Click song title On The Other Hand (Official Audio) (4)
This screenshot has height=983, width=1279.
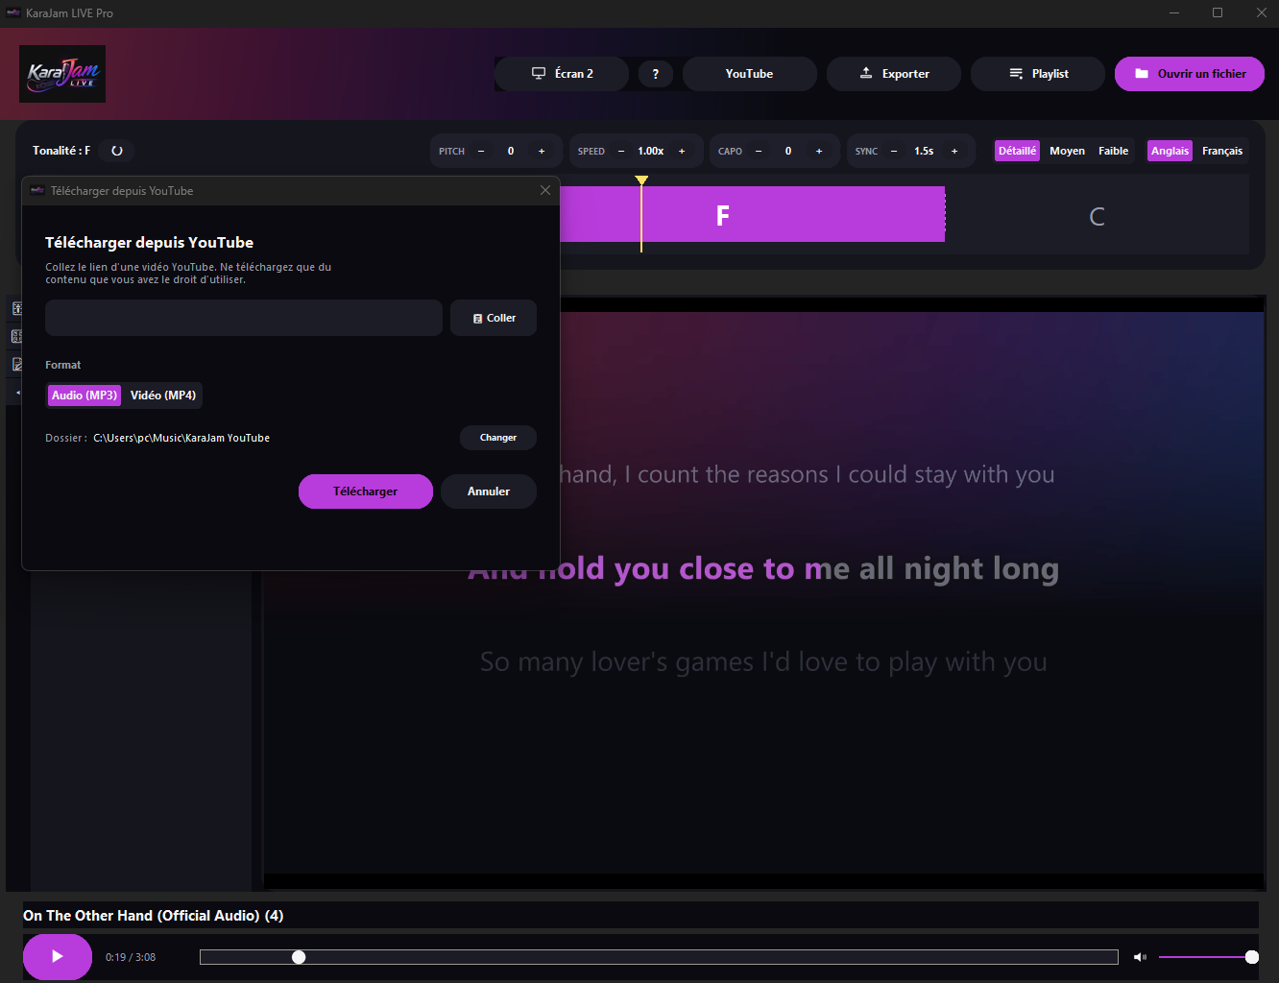click(x=154, y=916)
